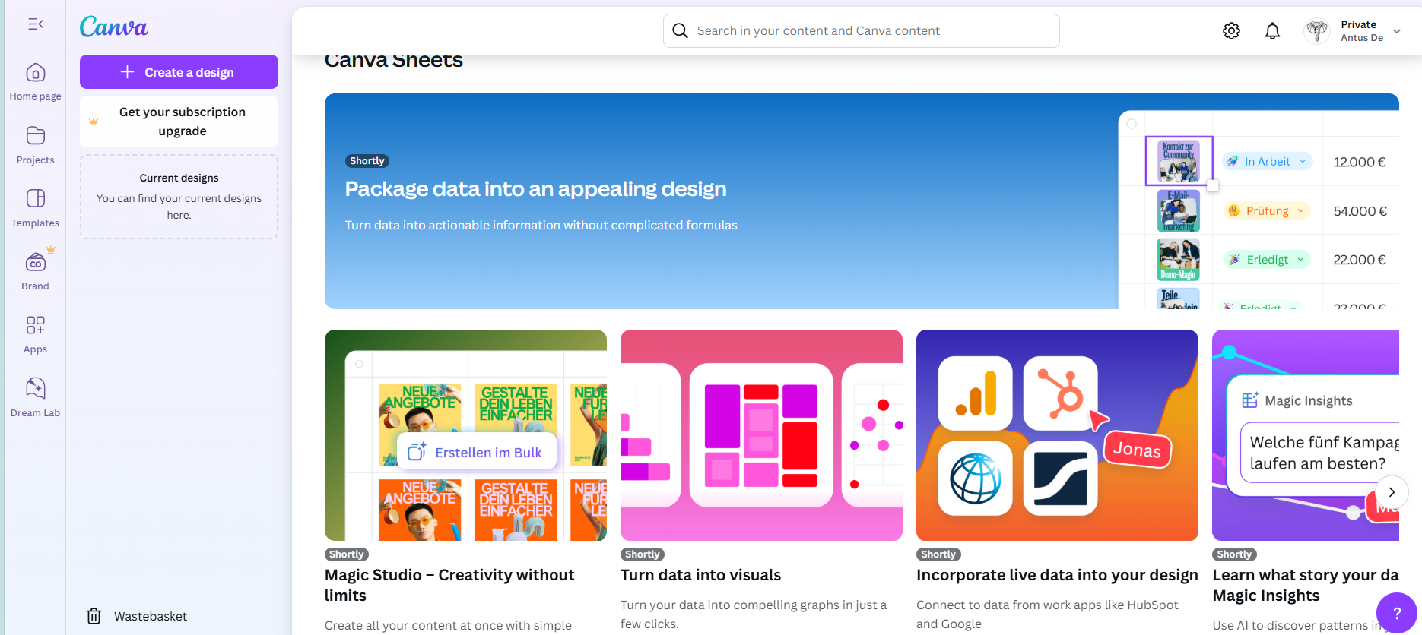
Task: Click the account avatar picture
Action: [x=1317, y=31]
